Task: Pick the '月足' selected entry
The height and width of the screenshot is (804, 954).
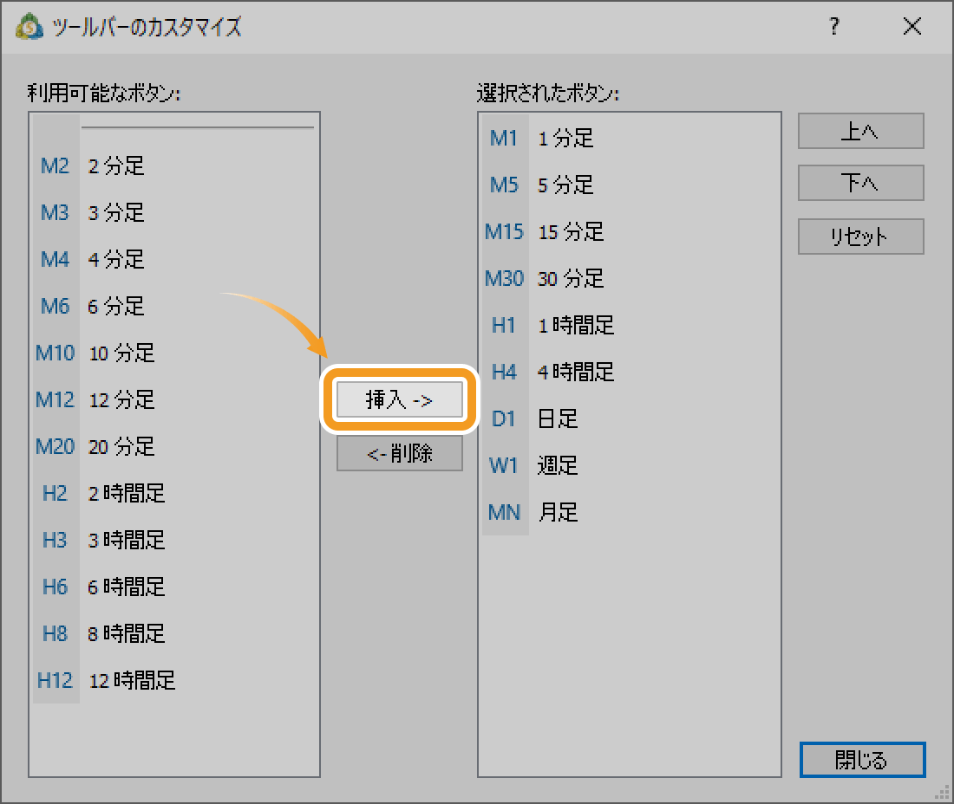Action: 558,513
